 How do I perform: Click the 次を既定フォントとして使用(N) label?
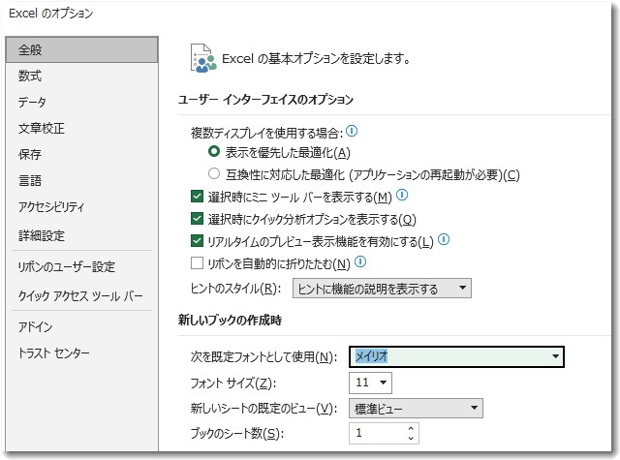[263, 356]
